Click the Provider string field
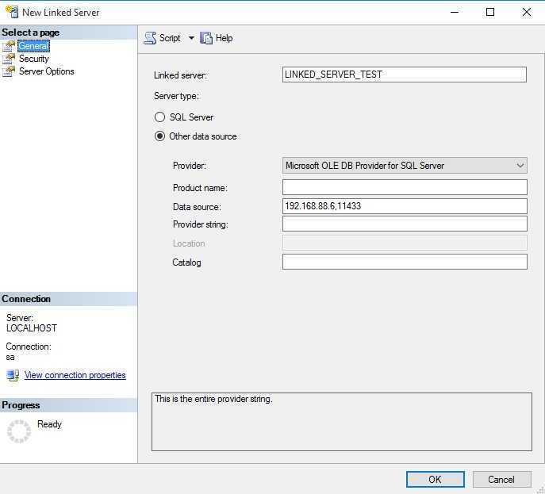This screenshot has width=545, height=494. click(405, 224)
